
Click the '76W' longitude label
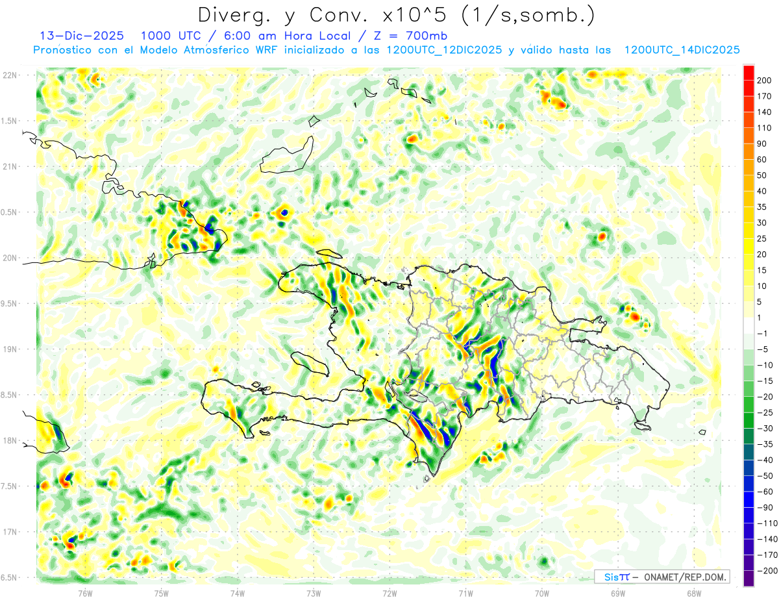click(x=85, y=593)
